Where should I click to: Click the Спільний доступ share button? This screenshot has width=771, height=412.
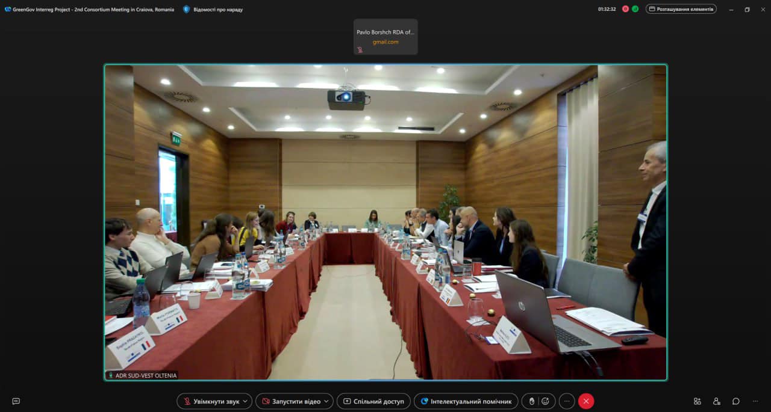pyautogui.click(x=373, y=401)
